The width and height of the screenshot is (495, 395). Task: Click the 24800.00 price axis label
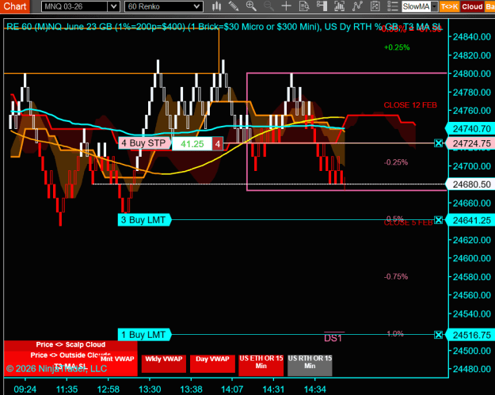click(472, 74)
